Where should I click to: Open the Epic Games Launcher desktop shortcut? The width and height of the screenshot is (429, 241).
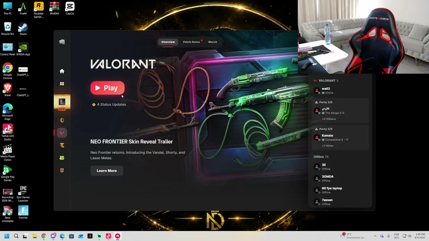(23, 194)
